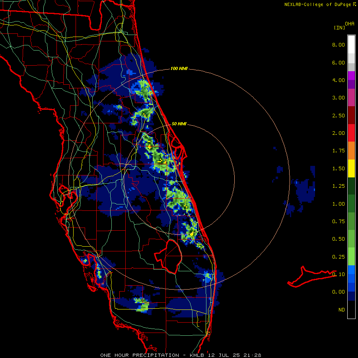Image resolution: width=358 pixels, height=358 pixels.
Task: Click the Grand Bahama island outline
Action: point(311,277)
